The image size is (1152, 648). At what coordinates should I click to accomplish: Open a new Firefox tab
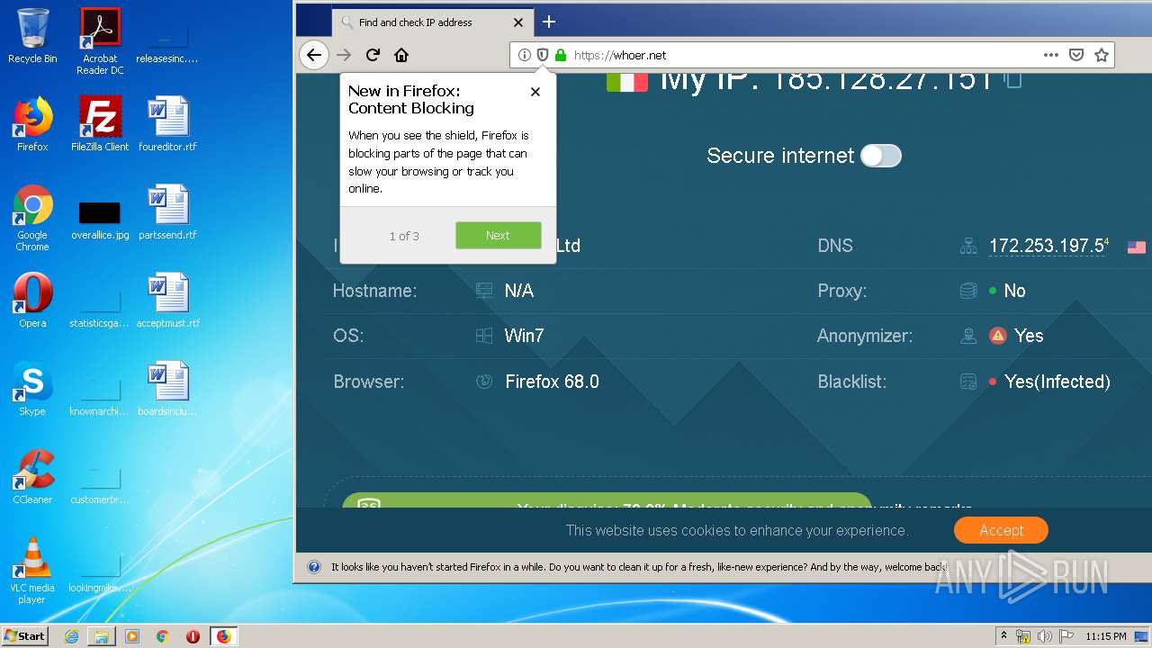tap(549, 22)
